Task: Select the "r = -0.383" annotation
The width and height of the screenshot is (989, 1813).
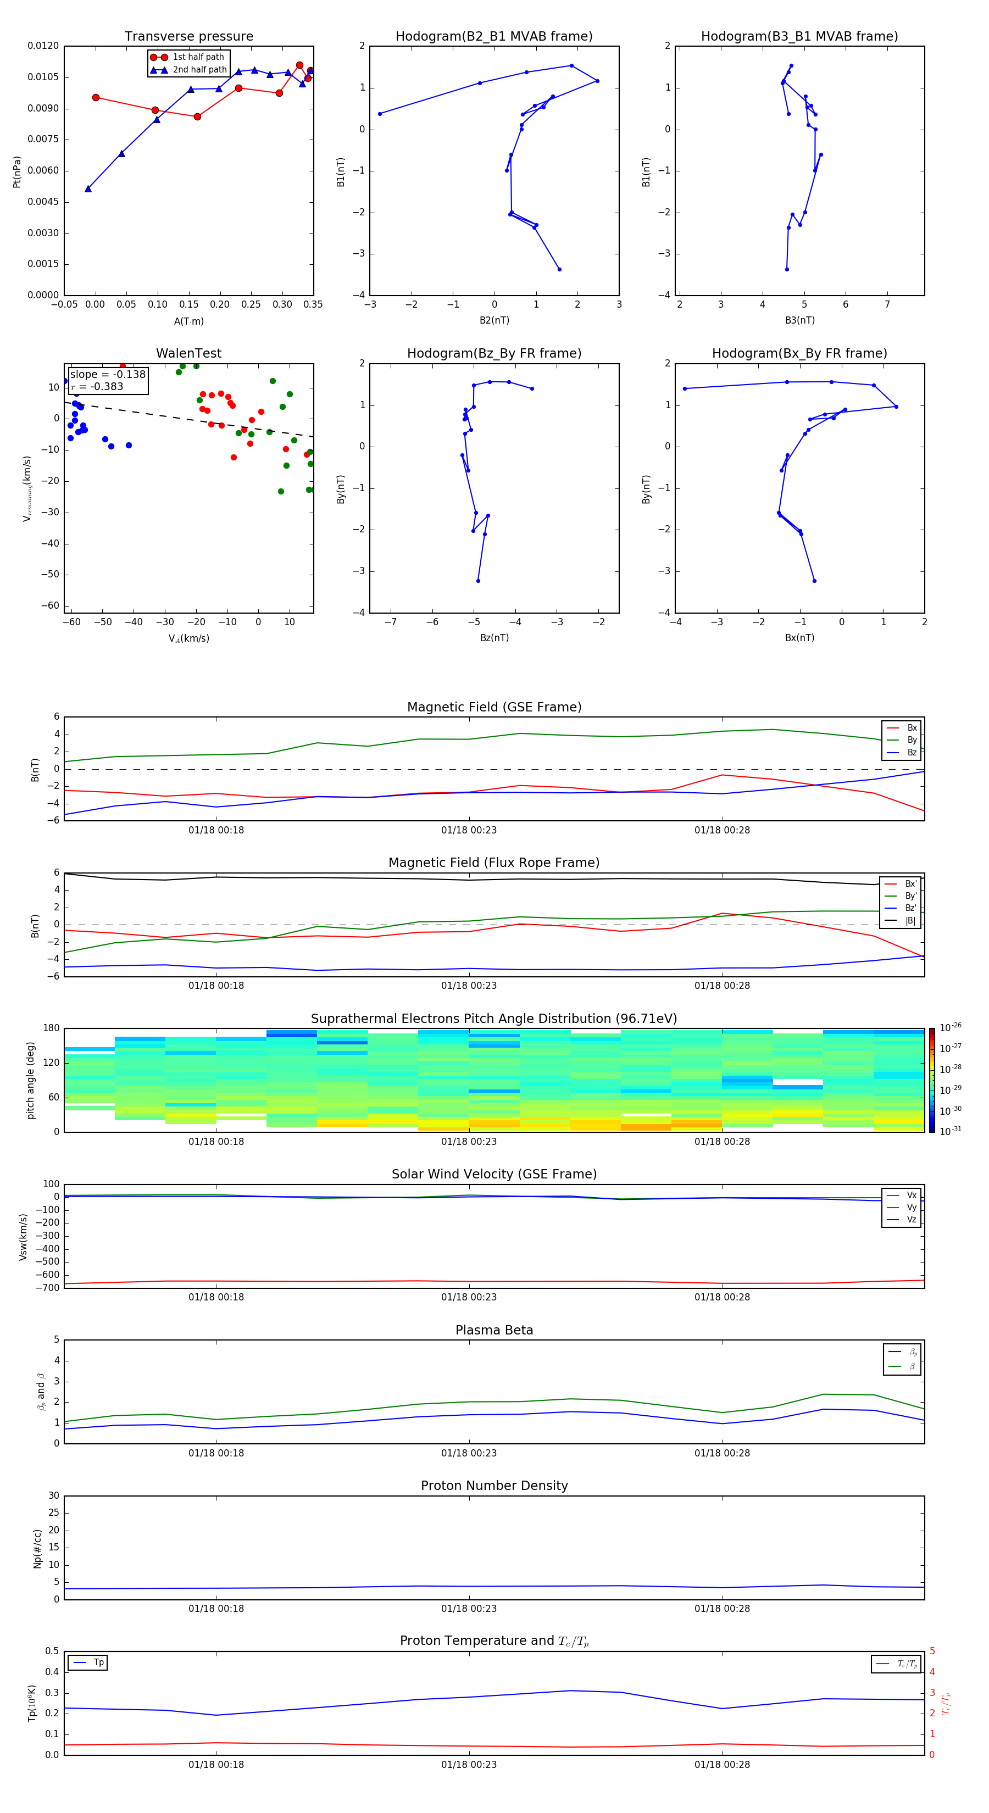Action: coord(97,386)
